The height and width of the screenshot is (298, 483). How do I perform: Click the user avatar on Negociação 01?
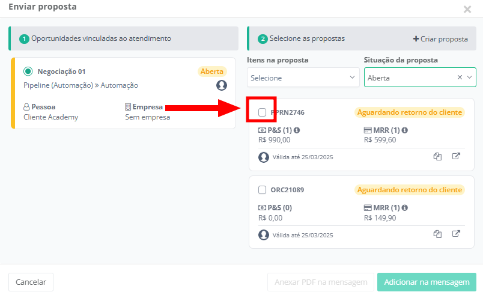[x=222, y=85]
